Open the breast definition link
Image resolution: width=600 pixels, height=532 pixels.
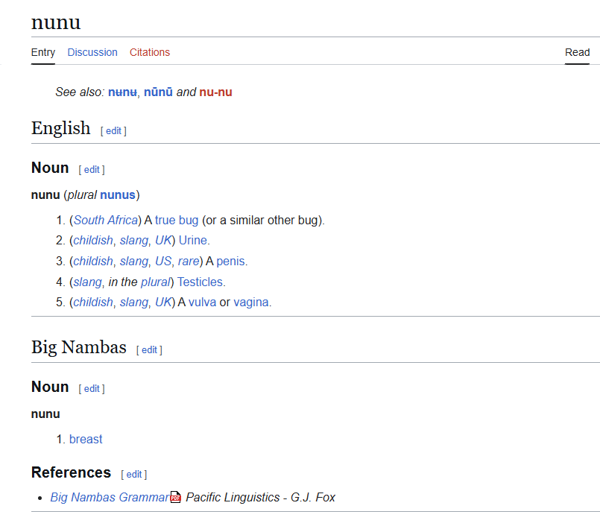86,439
